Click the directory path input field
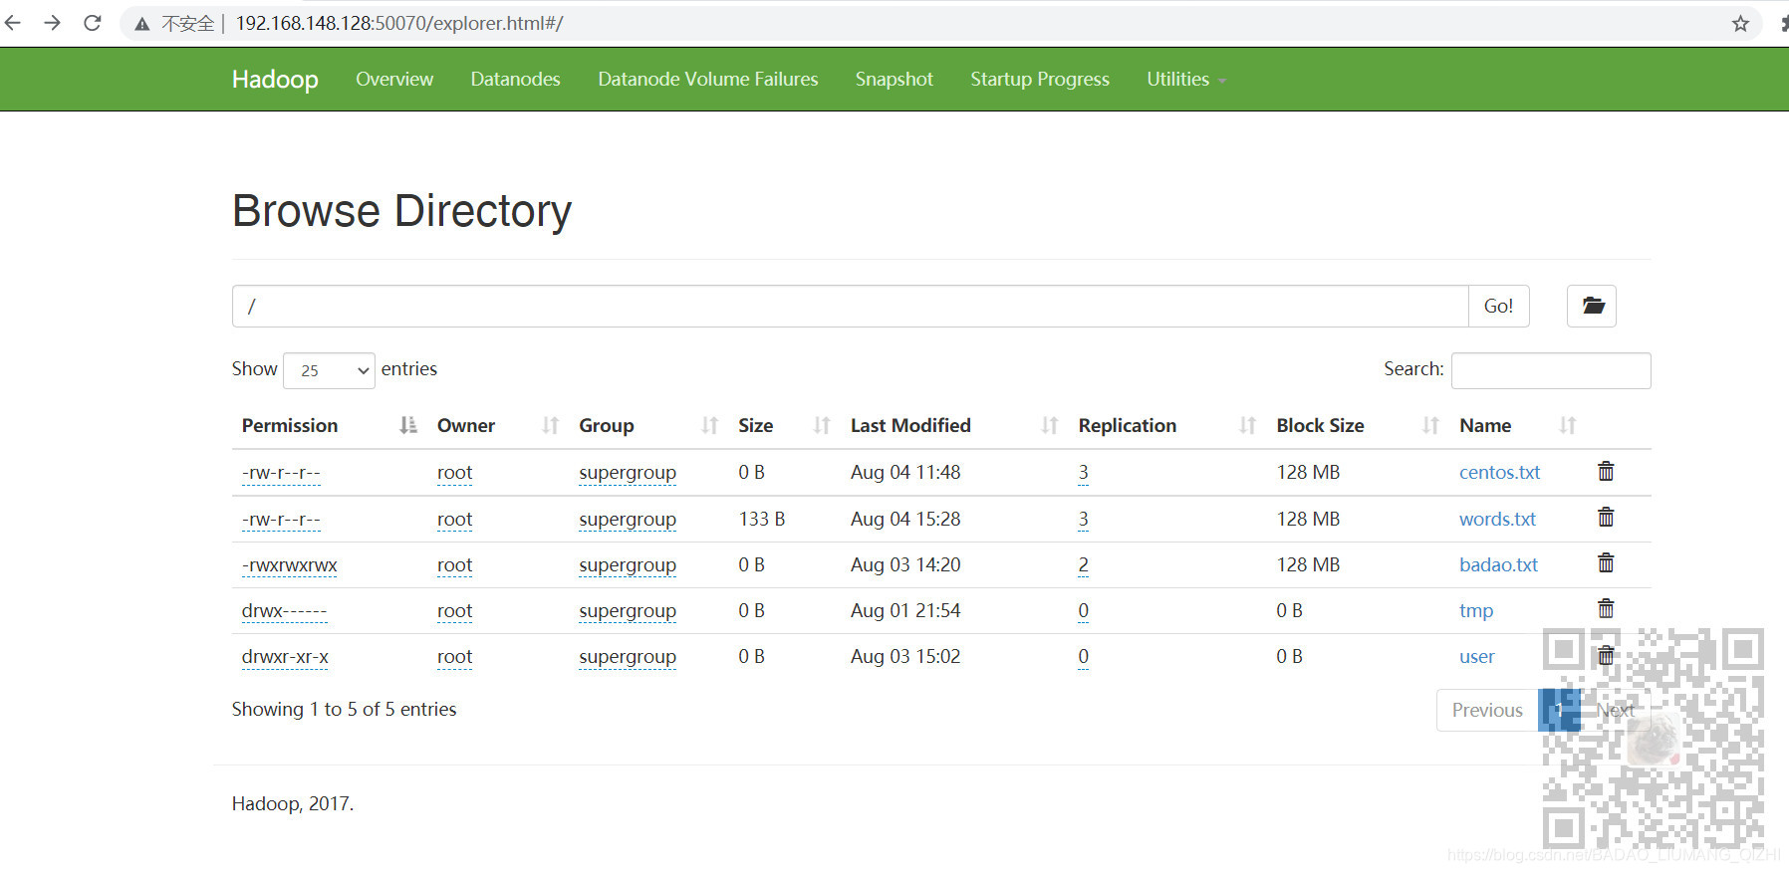 [850, 306]
